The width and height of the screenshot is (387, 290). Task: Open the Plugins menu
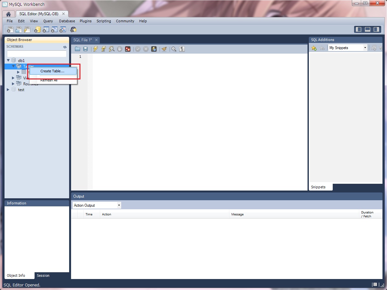coord(86,21)
